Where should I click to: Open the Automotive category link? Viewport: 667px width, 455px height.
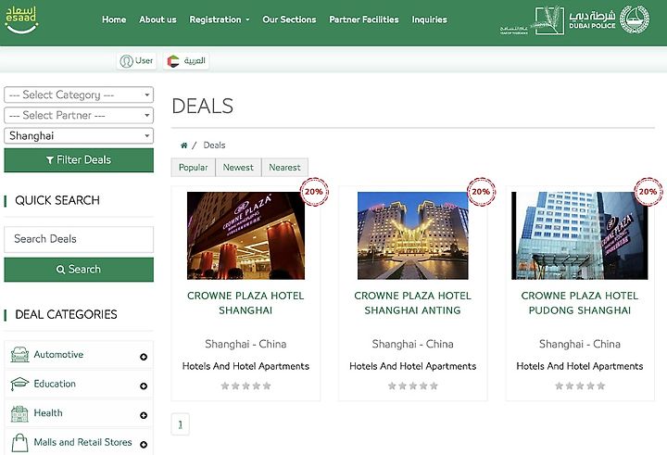click(x=58, y=355)
